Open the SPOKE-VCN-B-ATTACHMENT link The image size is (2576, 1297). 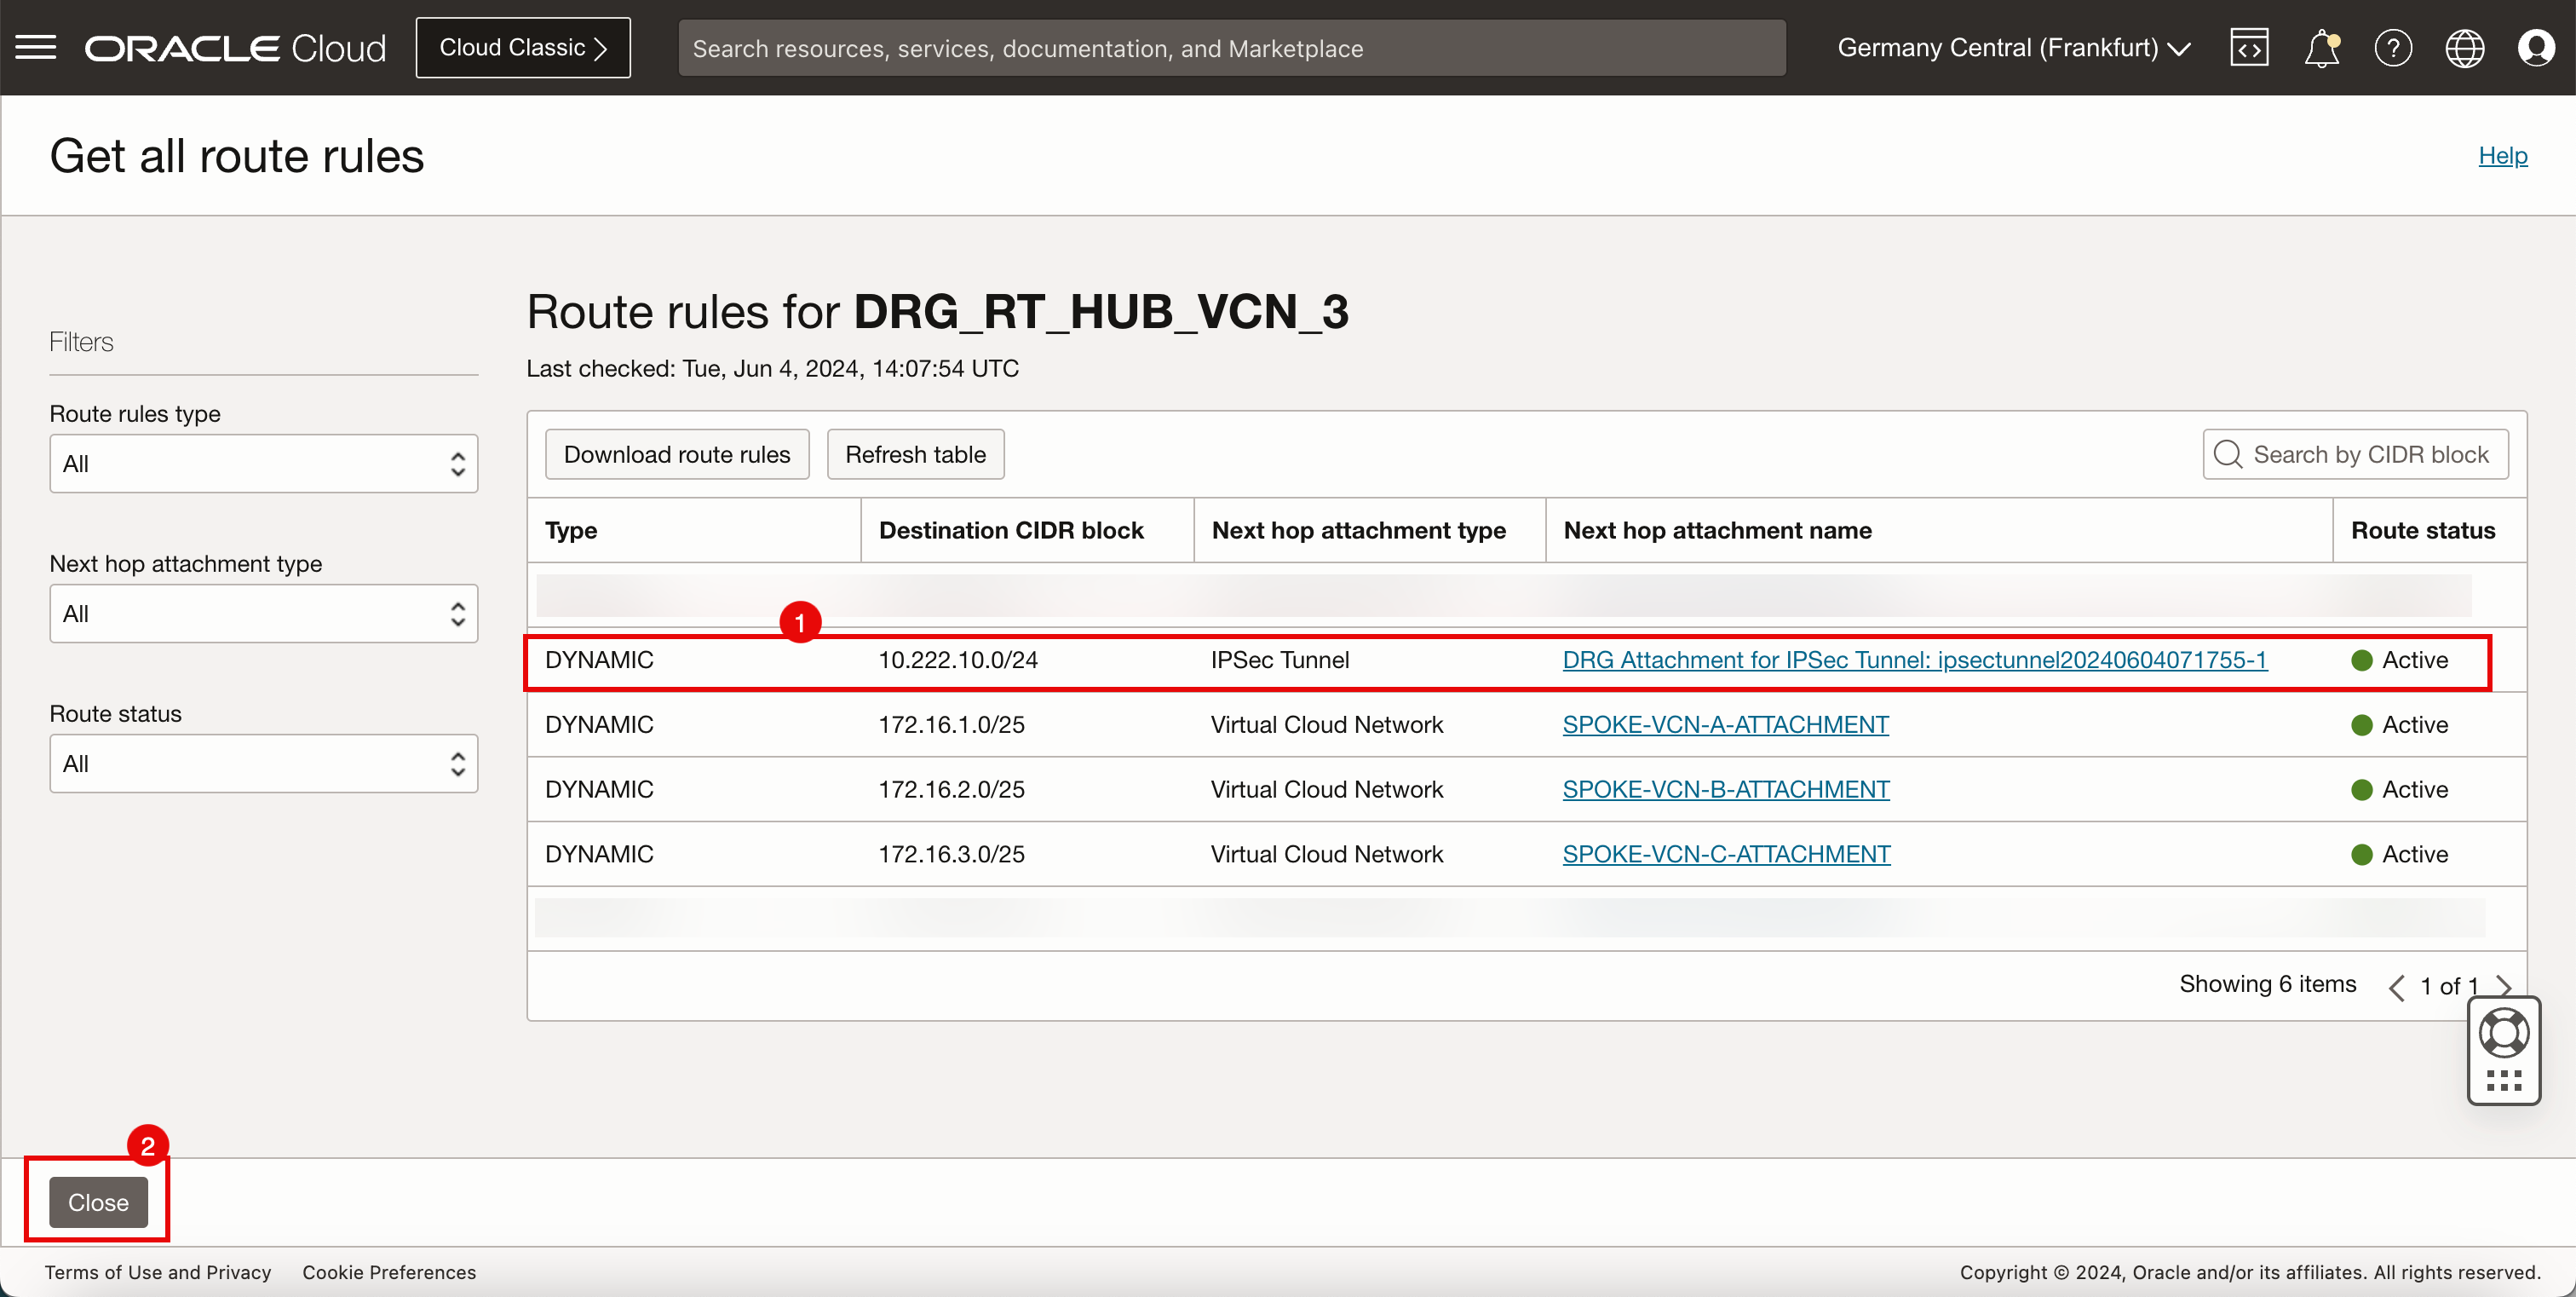tap(1725, 789)
